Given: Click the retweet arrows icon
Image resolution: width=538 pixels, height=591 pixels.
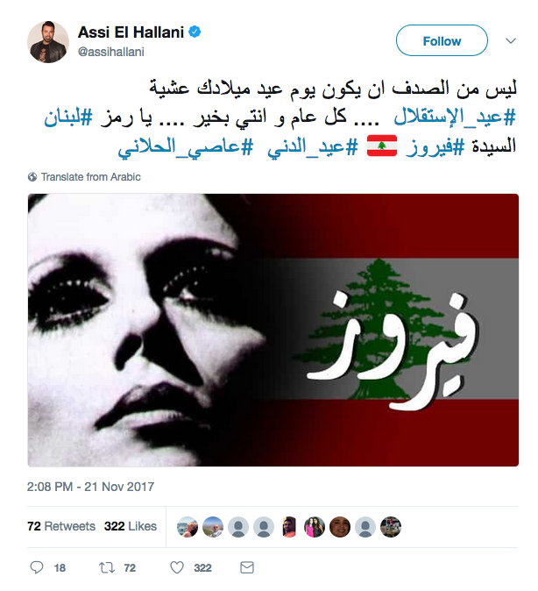Looking at the screenshot, I should point(107,567).
